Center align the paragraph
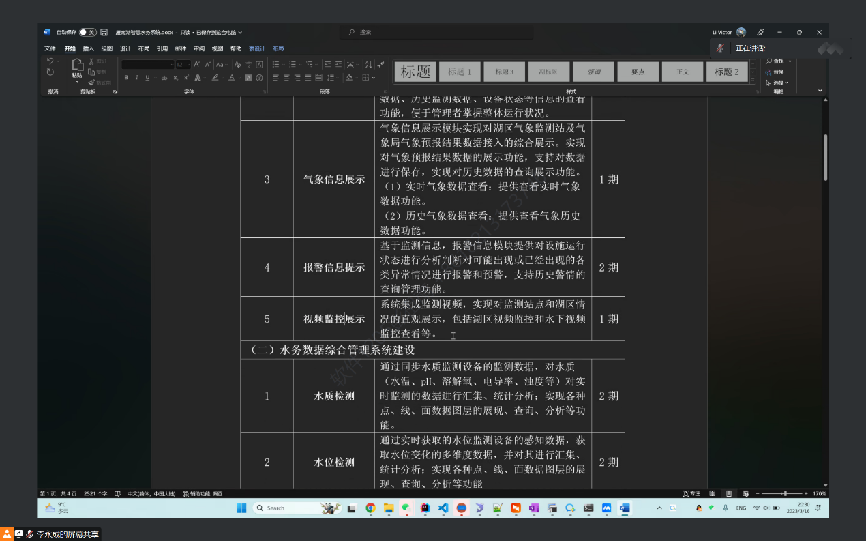866x541 pixels. pos(286,78)
